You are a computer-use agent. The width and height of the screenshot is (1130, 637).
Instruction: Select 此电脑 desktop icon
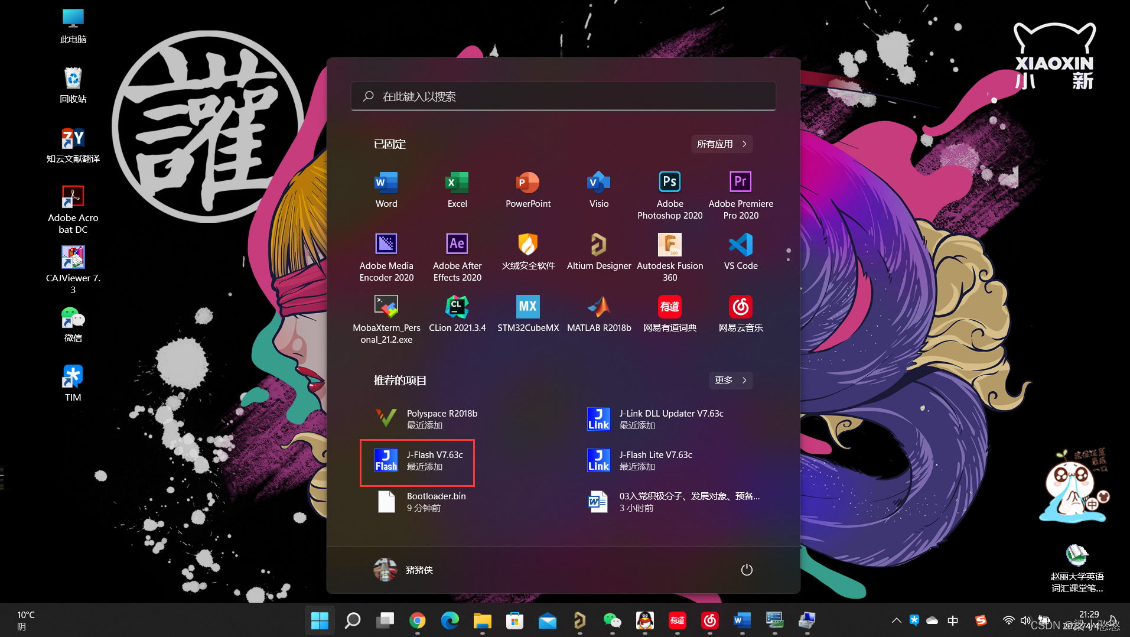(73, 26)
